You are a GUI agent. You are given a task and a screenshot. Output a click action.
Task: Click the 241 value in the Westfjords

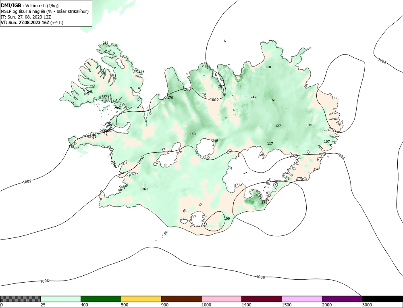point(90,92)
